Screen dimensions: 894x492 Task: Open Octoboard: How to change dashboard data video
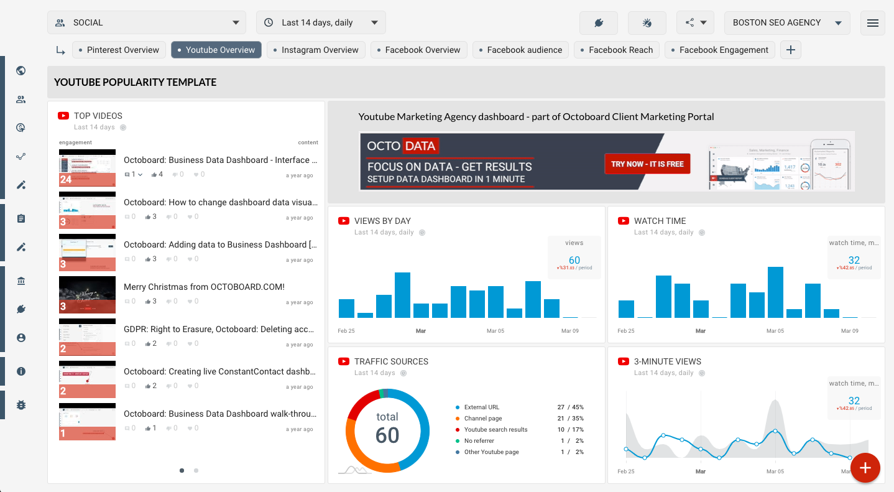point(221,202)
